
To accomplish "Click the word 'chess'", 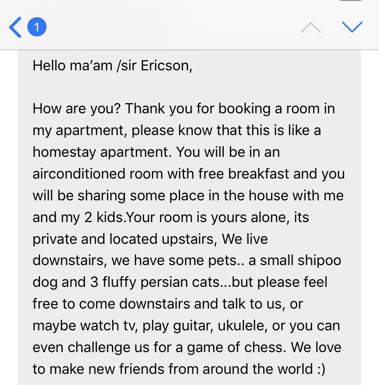I will pyautogui.click(x=267, y=347).
